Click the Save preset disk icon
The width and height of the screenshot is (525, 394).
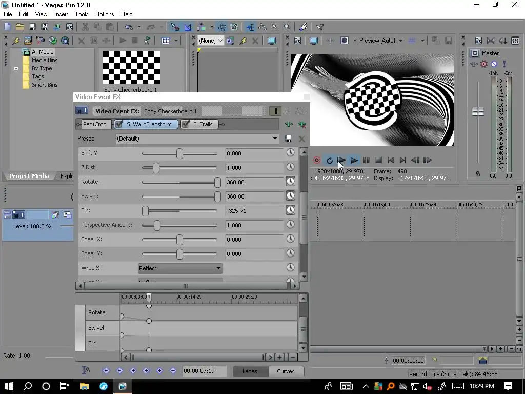click(x=288, y=139)
